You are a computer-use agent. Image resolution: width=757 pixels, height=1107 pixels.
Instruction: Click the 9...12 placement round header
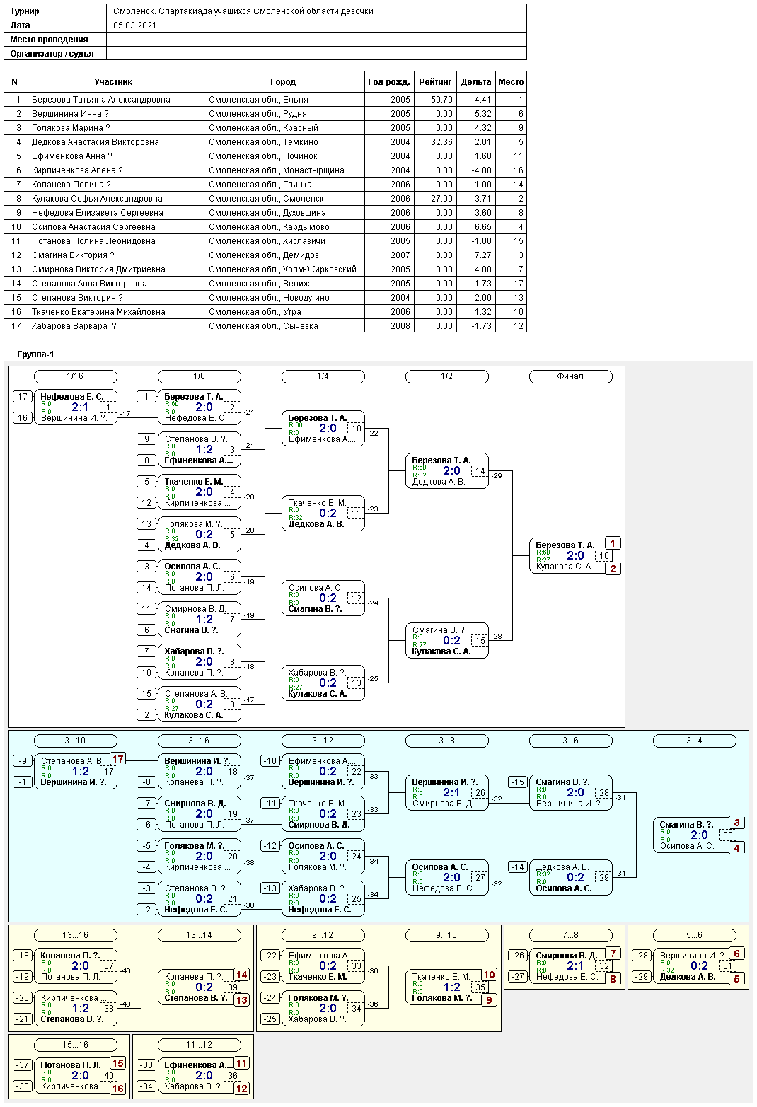tap(323, 935)
